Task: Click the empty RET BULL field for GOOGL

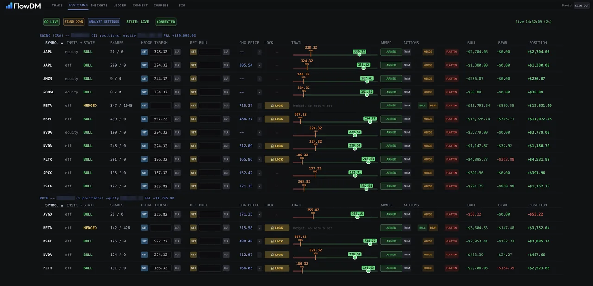Action: tap(210, 92)
